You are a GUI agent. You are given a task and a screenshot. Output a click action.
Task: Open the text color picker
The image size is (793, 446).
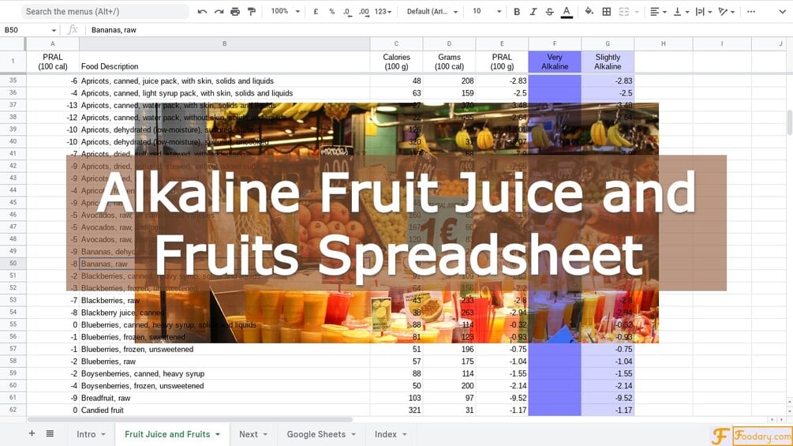pos(567,11)
